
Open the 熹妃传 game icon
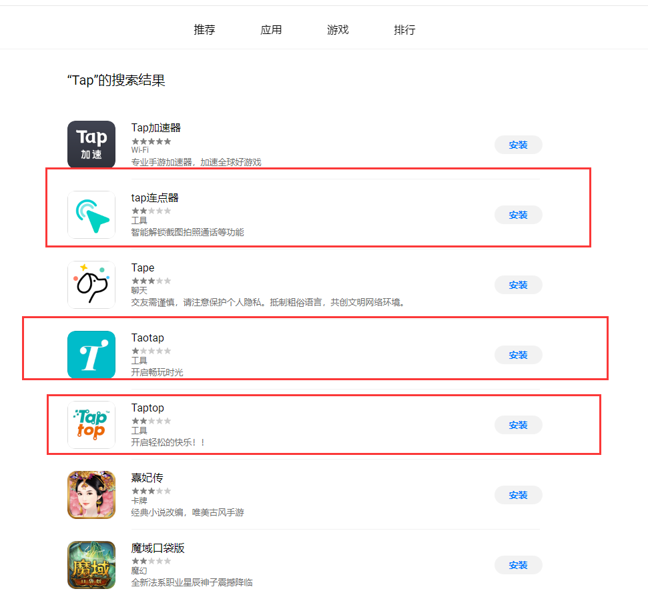coord(91,494)
